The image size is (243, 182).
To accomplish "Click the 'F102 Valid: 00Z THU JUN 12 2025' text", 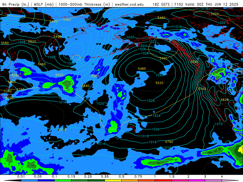I will pyautogui.click(x=206, y=4).
